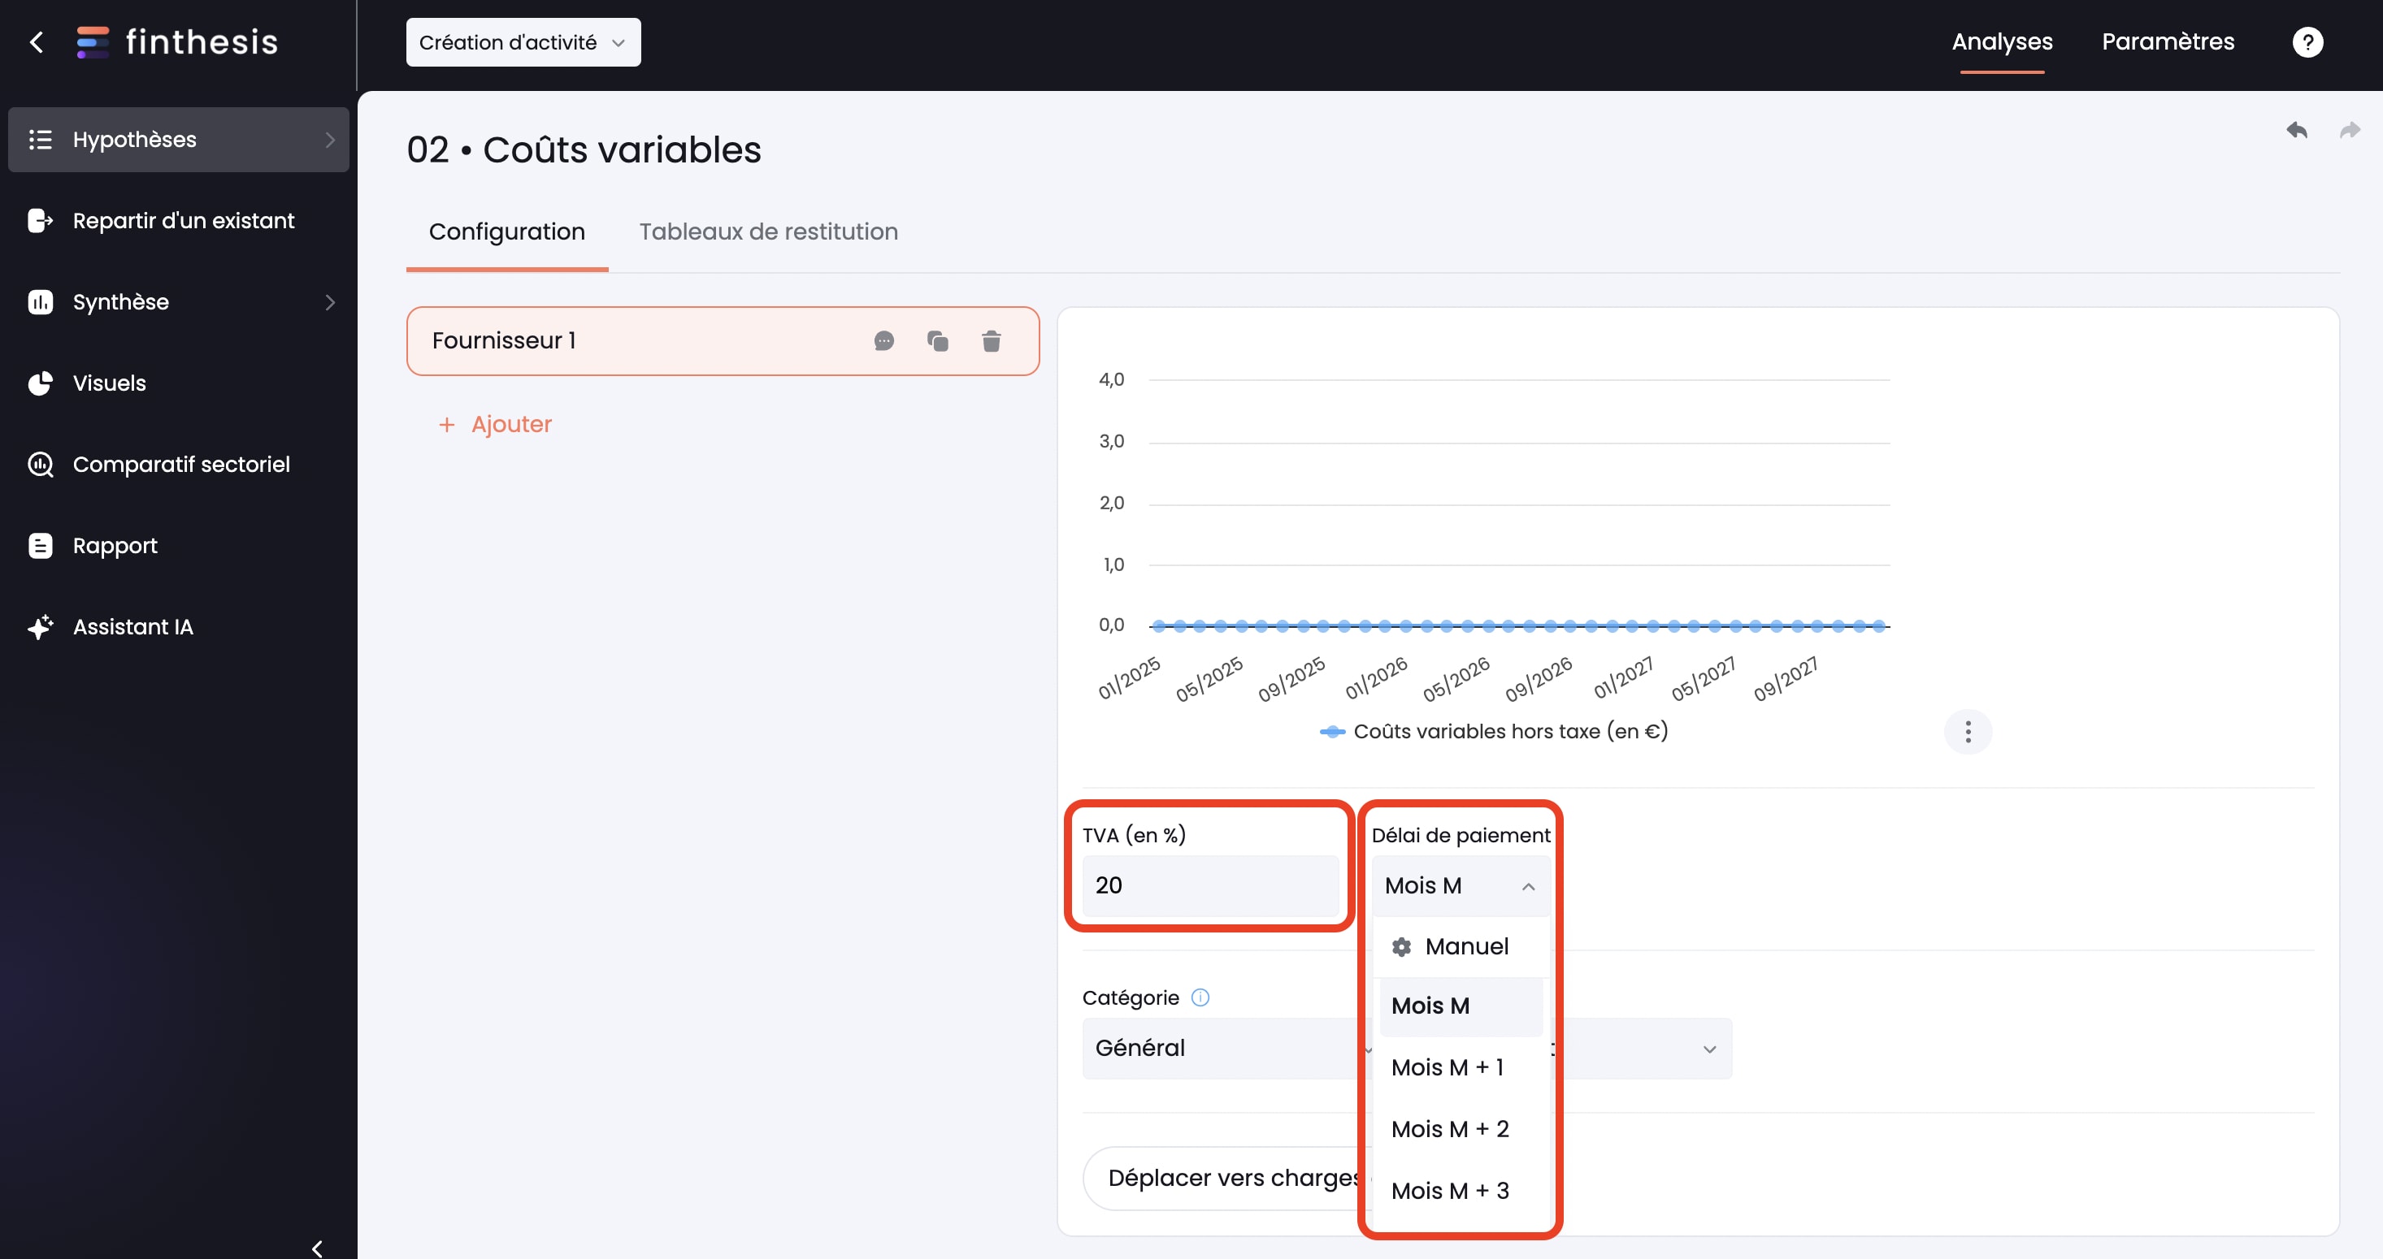Open Repartir d'un existant
The width and height of the screenshot is (2383, 1259).
(179, 221)
